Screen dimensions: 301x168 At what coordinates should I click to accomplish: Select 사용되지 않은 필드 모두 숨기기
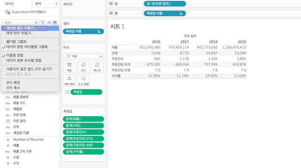pos(30,69)
